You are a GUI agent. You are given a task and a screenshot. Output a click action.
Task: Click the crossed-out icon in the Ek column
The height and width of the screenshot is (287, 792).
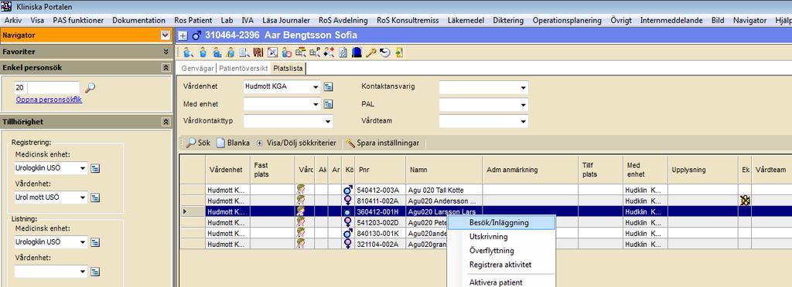click(x=745, y=201)
